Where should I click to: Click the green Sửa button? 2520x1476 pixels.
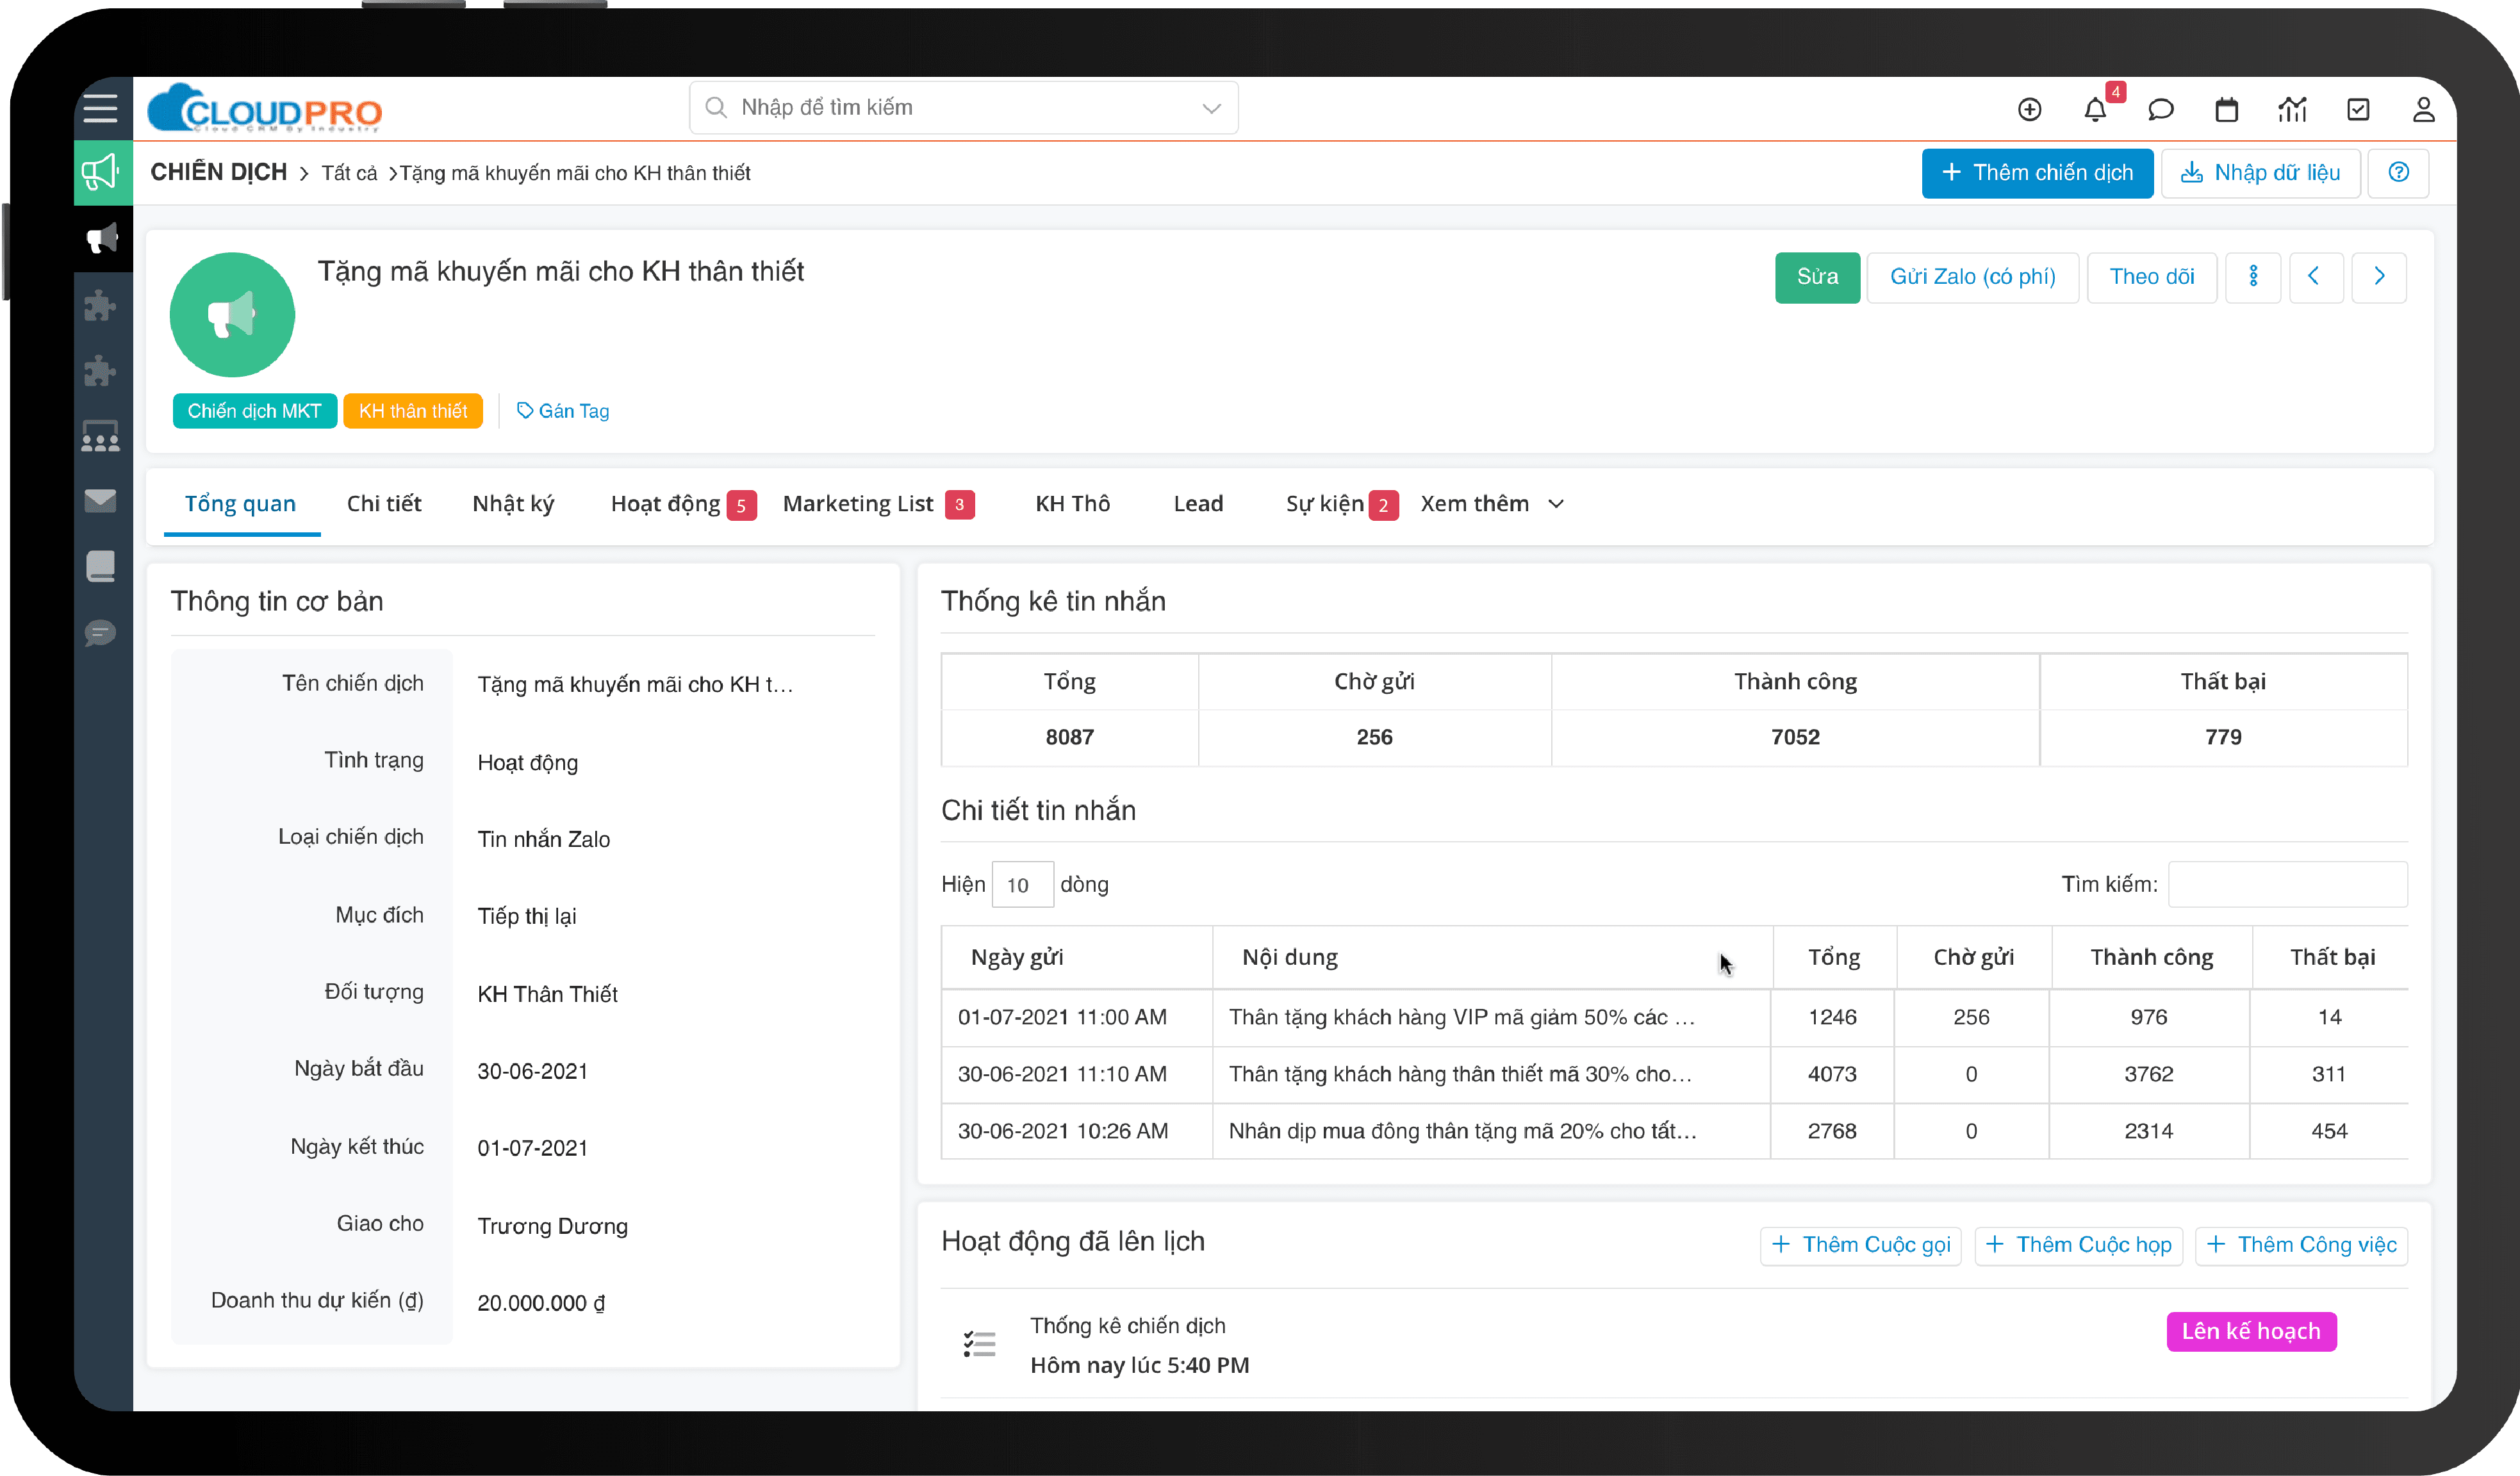tap(1817, 277)
